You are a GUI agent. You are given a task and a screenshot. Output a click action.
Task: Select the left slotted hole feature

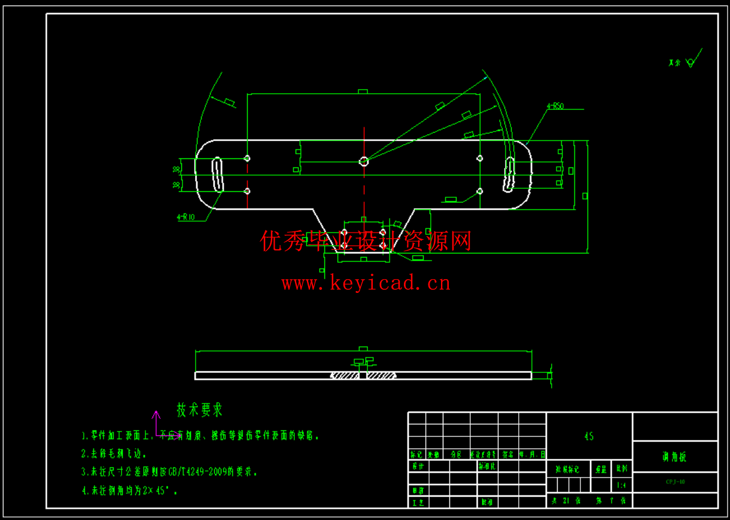pyautogui.click(x=217, y=173)
